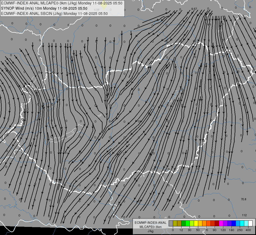The height and width of the screenshot is (235, 256).
Task: Click the dark green legend swatch
Action: pos(184,223)
